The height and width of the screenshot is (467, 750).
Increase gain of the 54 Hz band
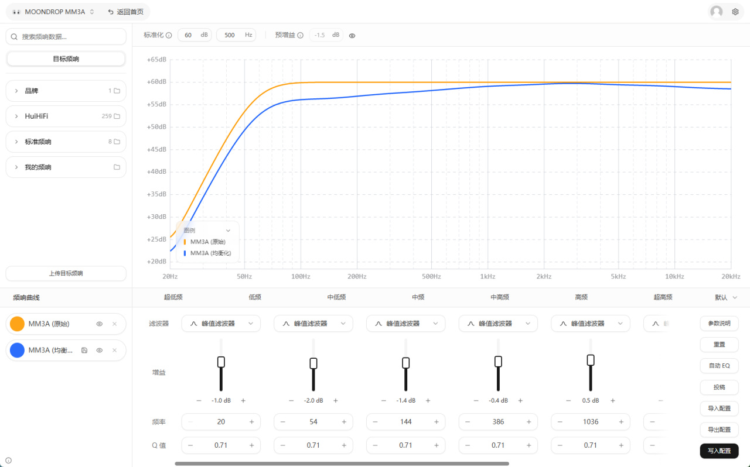pos(335,400)
